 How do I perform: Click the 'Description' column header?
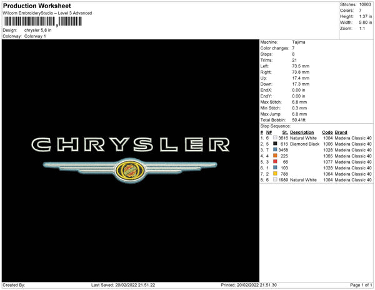[302, 132]
